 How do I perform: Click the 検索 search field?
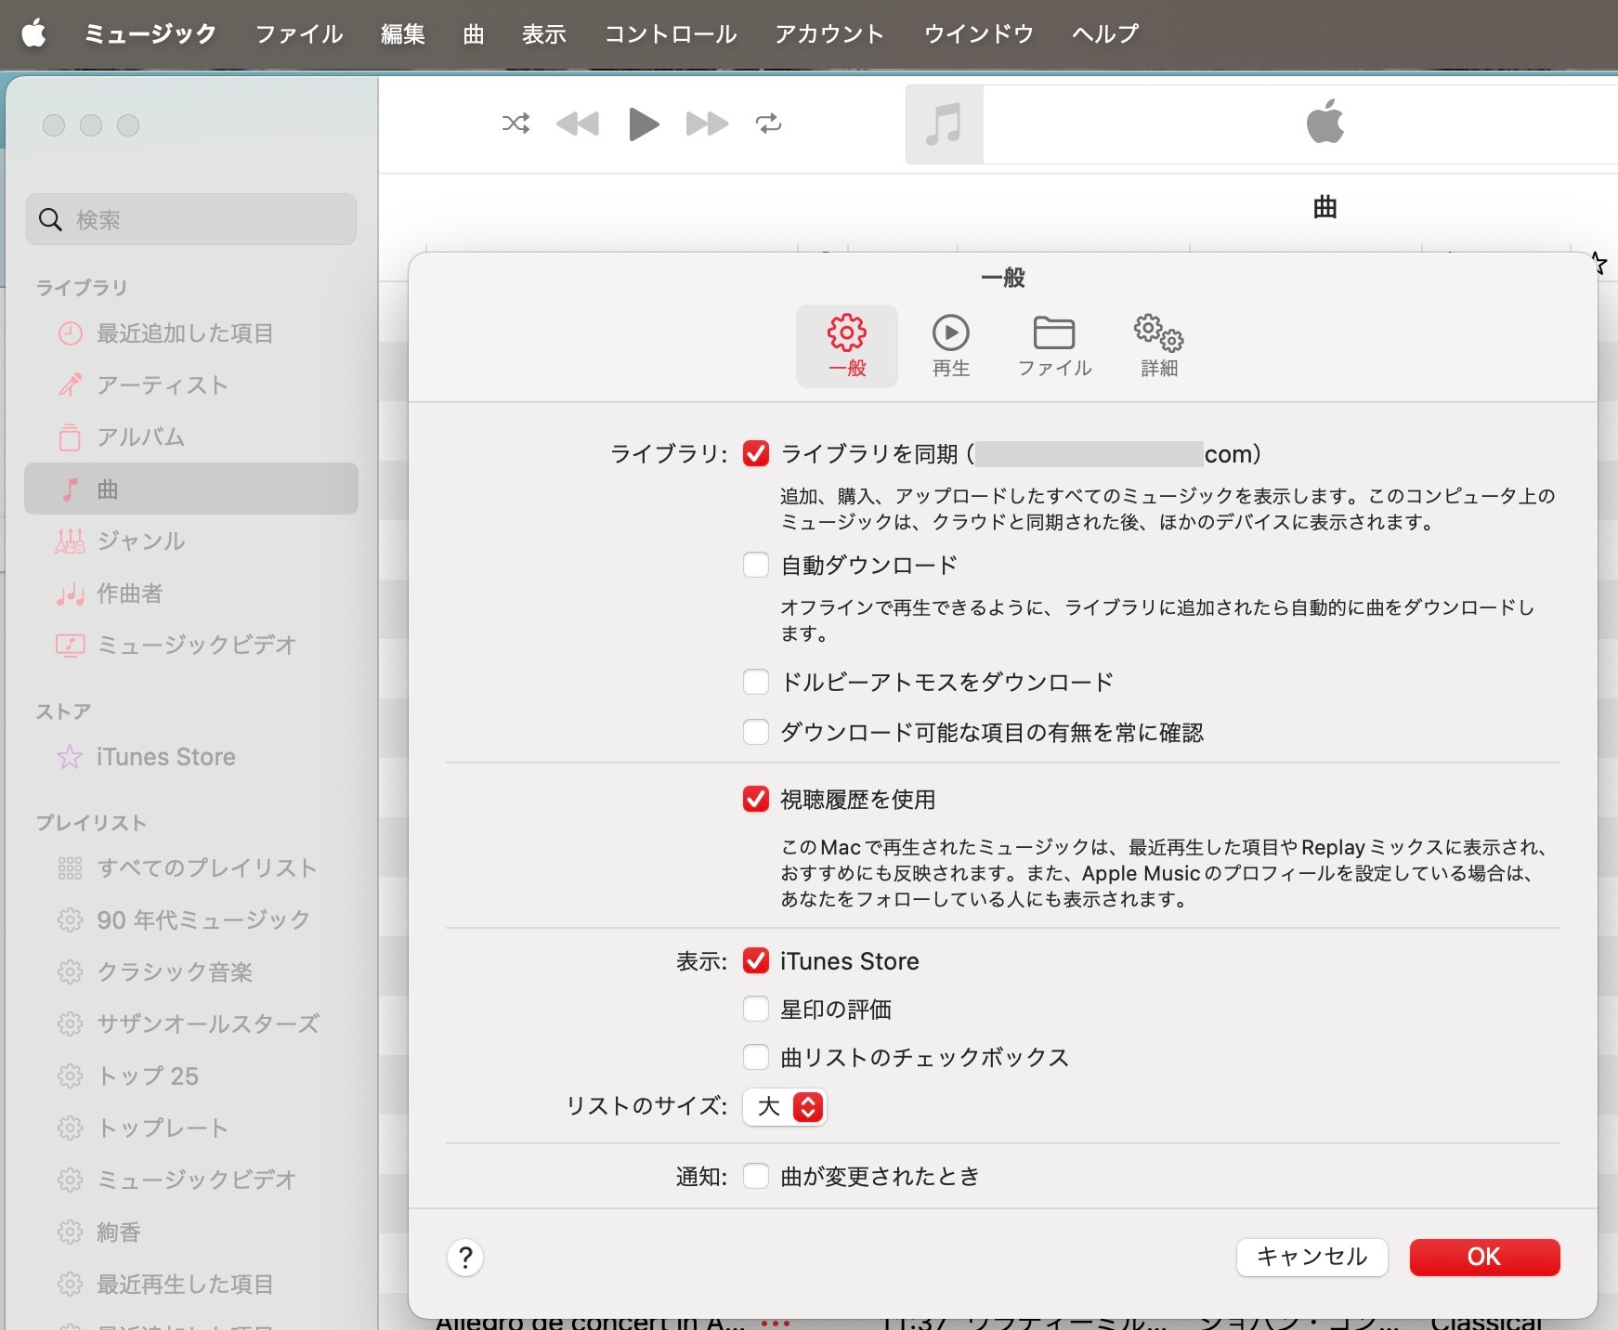pyautogui.click(x=191, y=219)
